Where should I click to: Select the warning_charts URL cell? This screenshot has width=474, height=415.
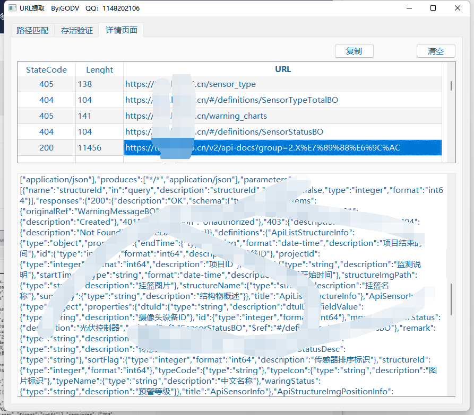click(282, 116)
